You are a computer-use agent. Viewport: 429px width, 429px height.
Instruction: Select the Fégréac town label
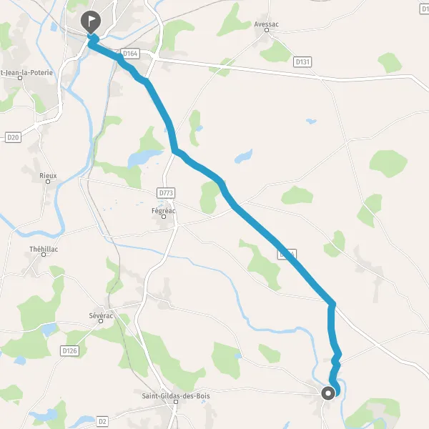click(163, 211)
